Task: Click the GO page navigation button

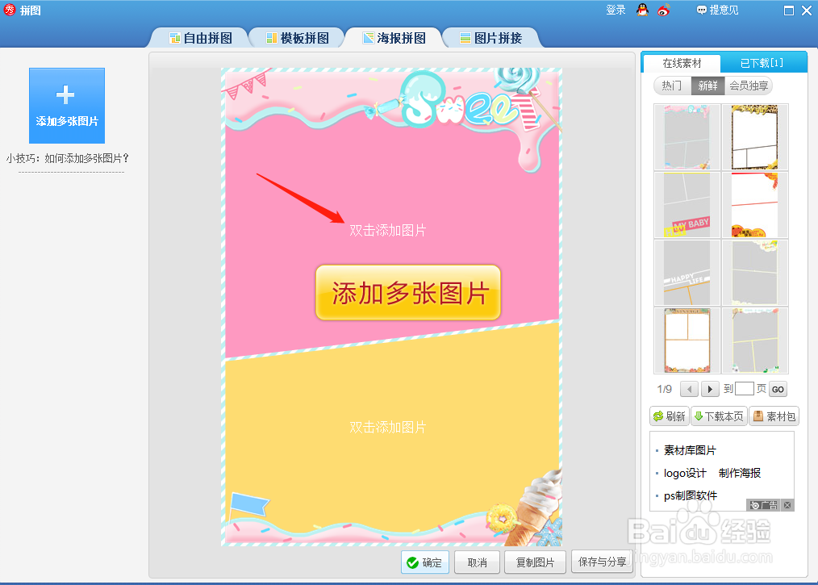Action: [x=777, y=388]
